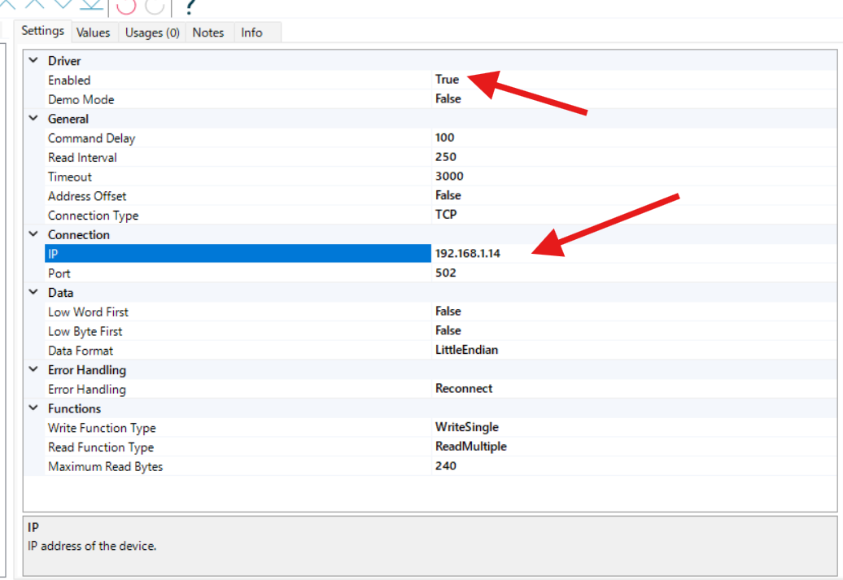Collapse the General category chevron
Viewport: 843px width, 580px height.
point(33,119)
